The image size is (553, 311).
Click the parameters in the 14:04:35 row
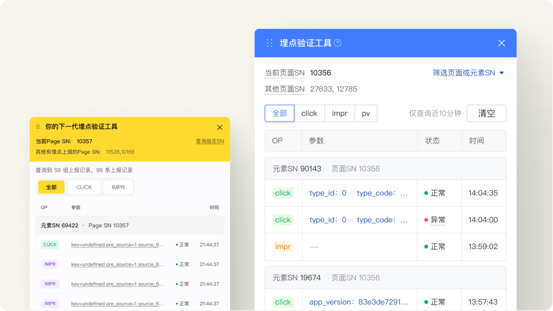359,193
